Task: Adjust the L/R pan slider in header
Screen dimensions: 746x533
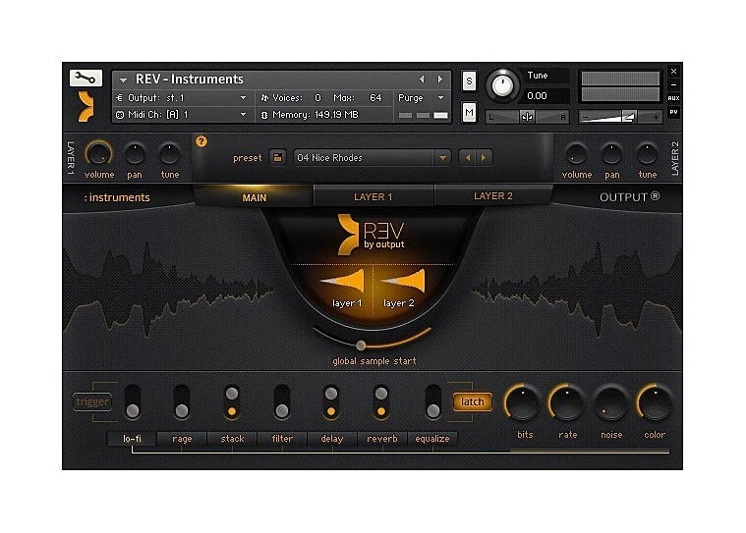Action: tap(526, 117)
